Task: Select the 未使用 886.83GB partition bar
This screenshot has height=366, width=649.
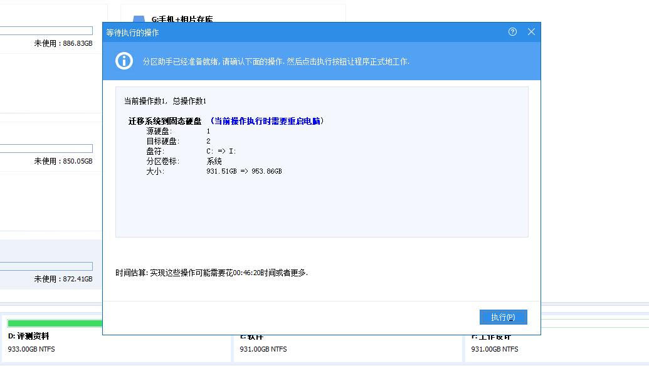Action: click(46, 30)
